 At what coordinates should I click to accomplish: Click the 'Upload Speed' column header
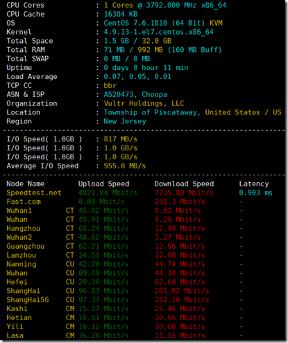coord(103,184)
